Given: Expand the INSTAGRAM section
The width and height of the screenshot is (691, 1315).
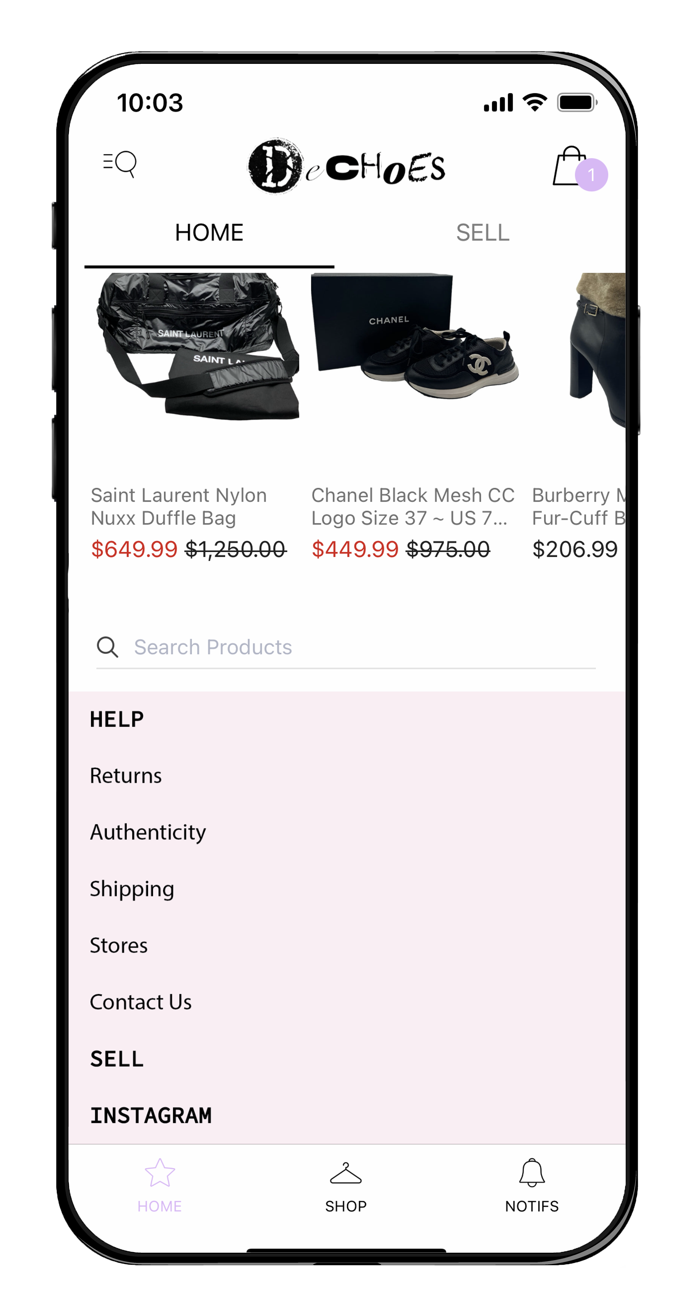Looking at the screenshot, I should (x=151, y=1115).
